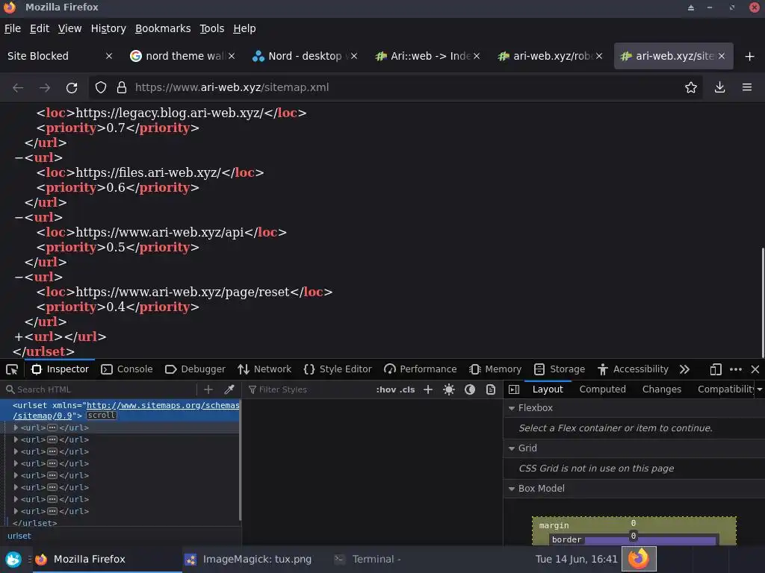This screenshot has width=765, height=573.
Task: Open the Style Editor tab
Action: (x=338, y=369)
